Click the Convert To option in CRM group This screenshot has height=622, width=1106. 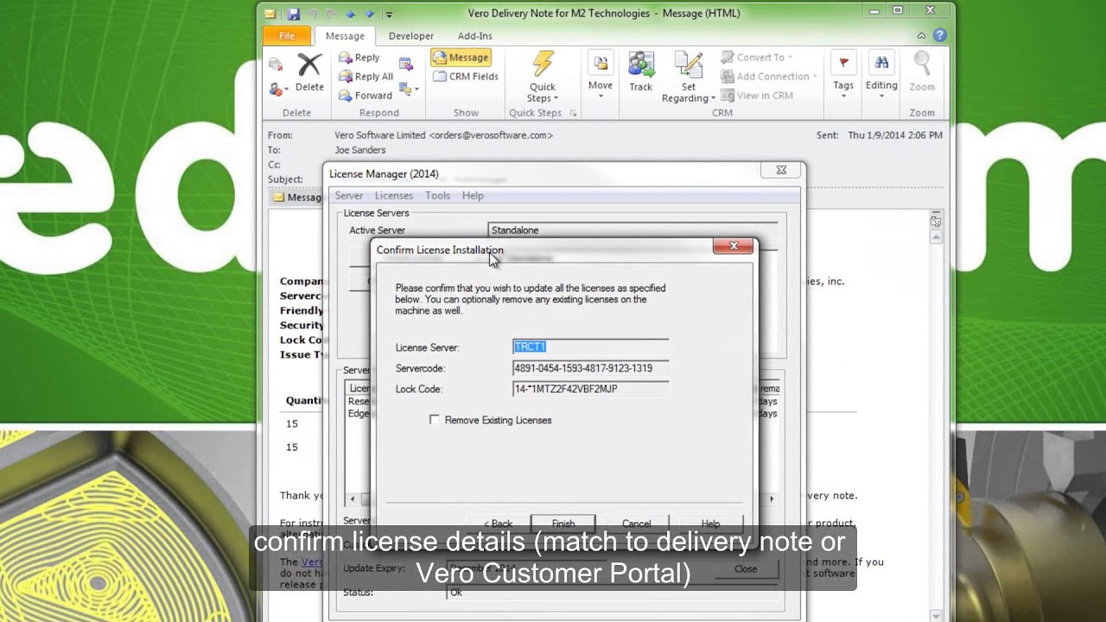point(757,58)
